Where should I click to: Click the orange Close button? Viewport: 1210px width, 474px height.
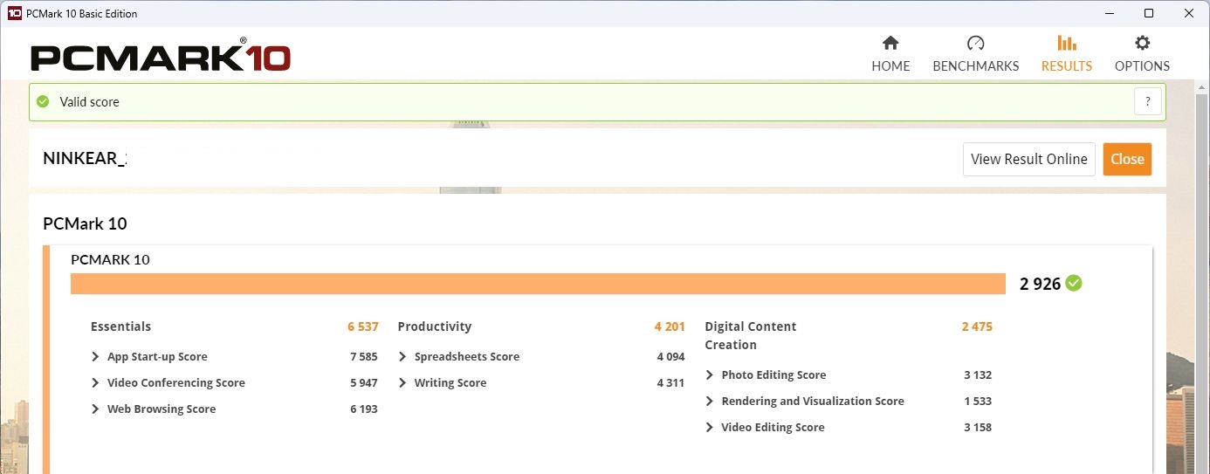click(1127, 159)
